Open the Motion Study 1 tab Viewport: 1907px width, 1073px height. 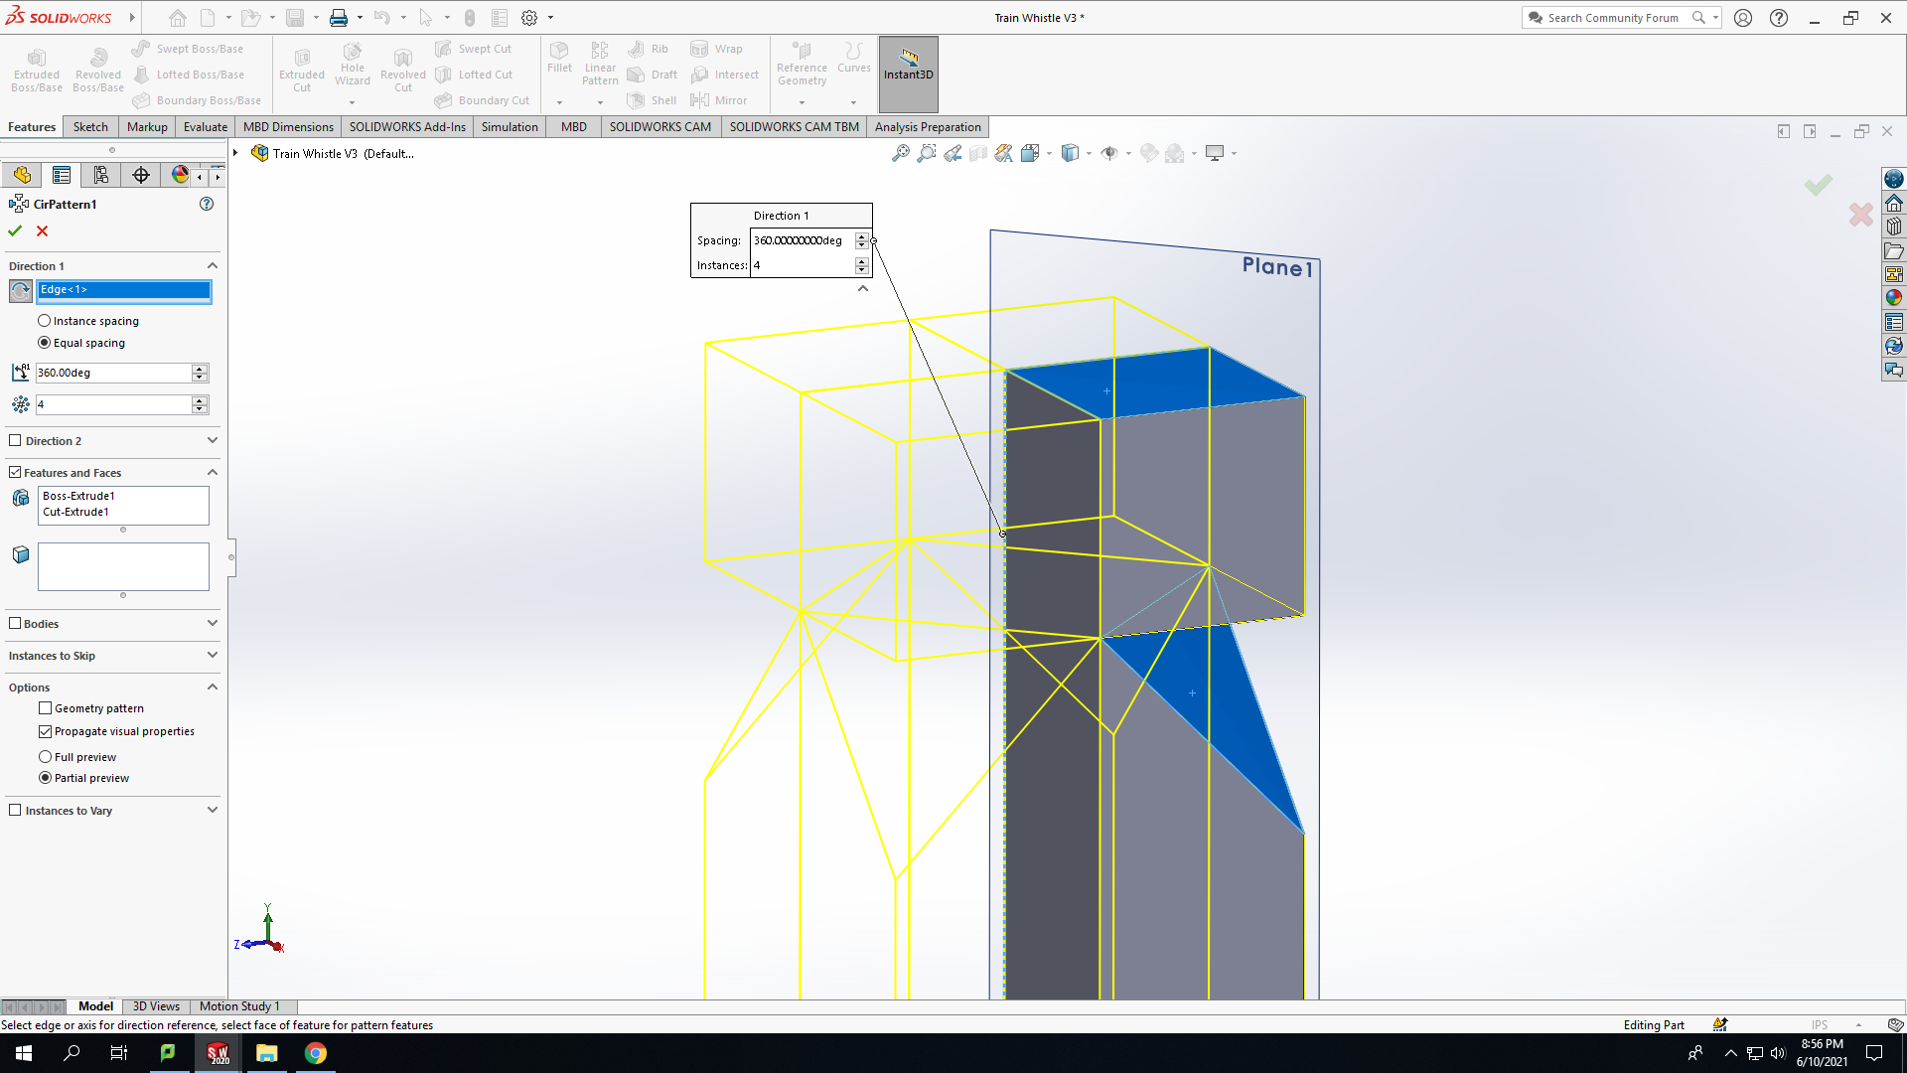pyautogui.click(x=239, y=1006)
